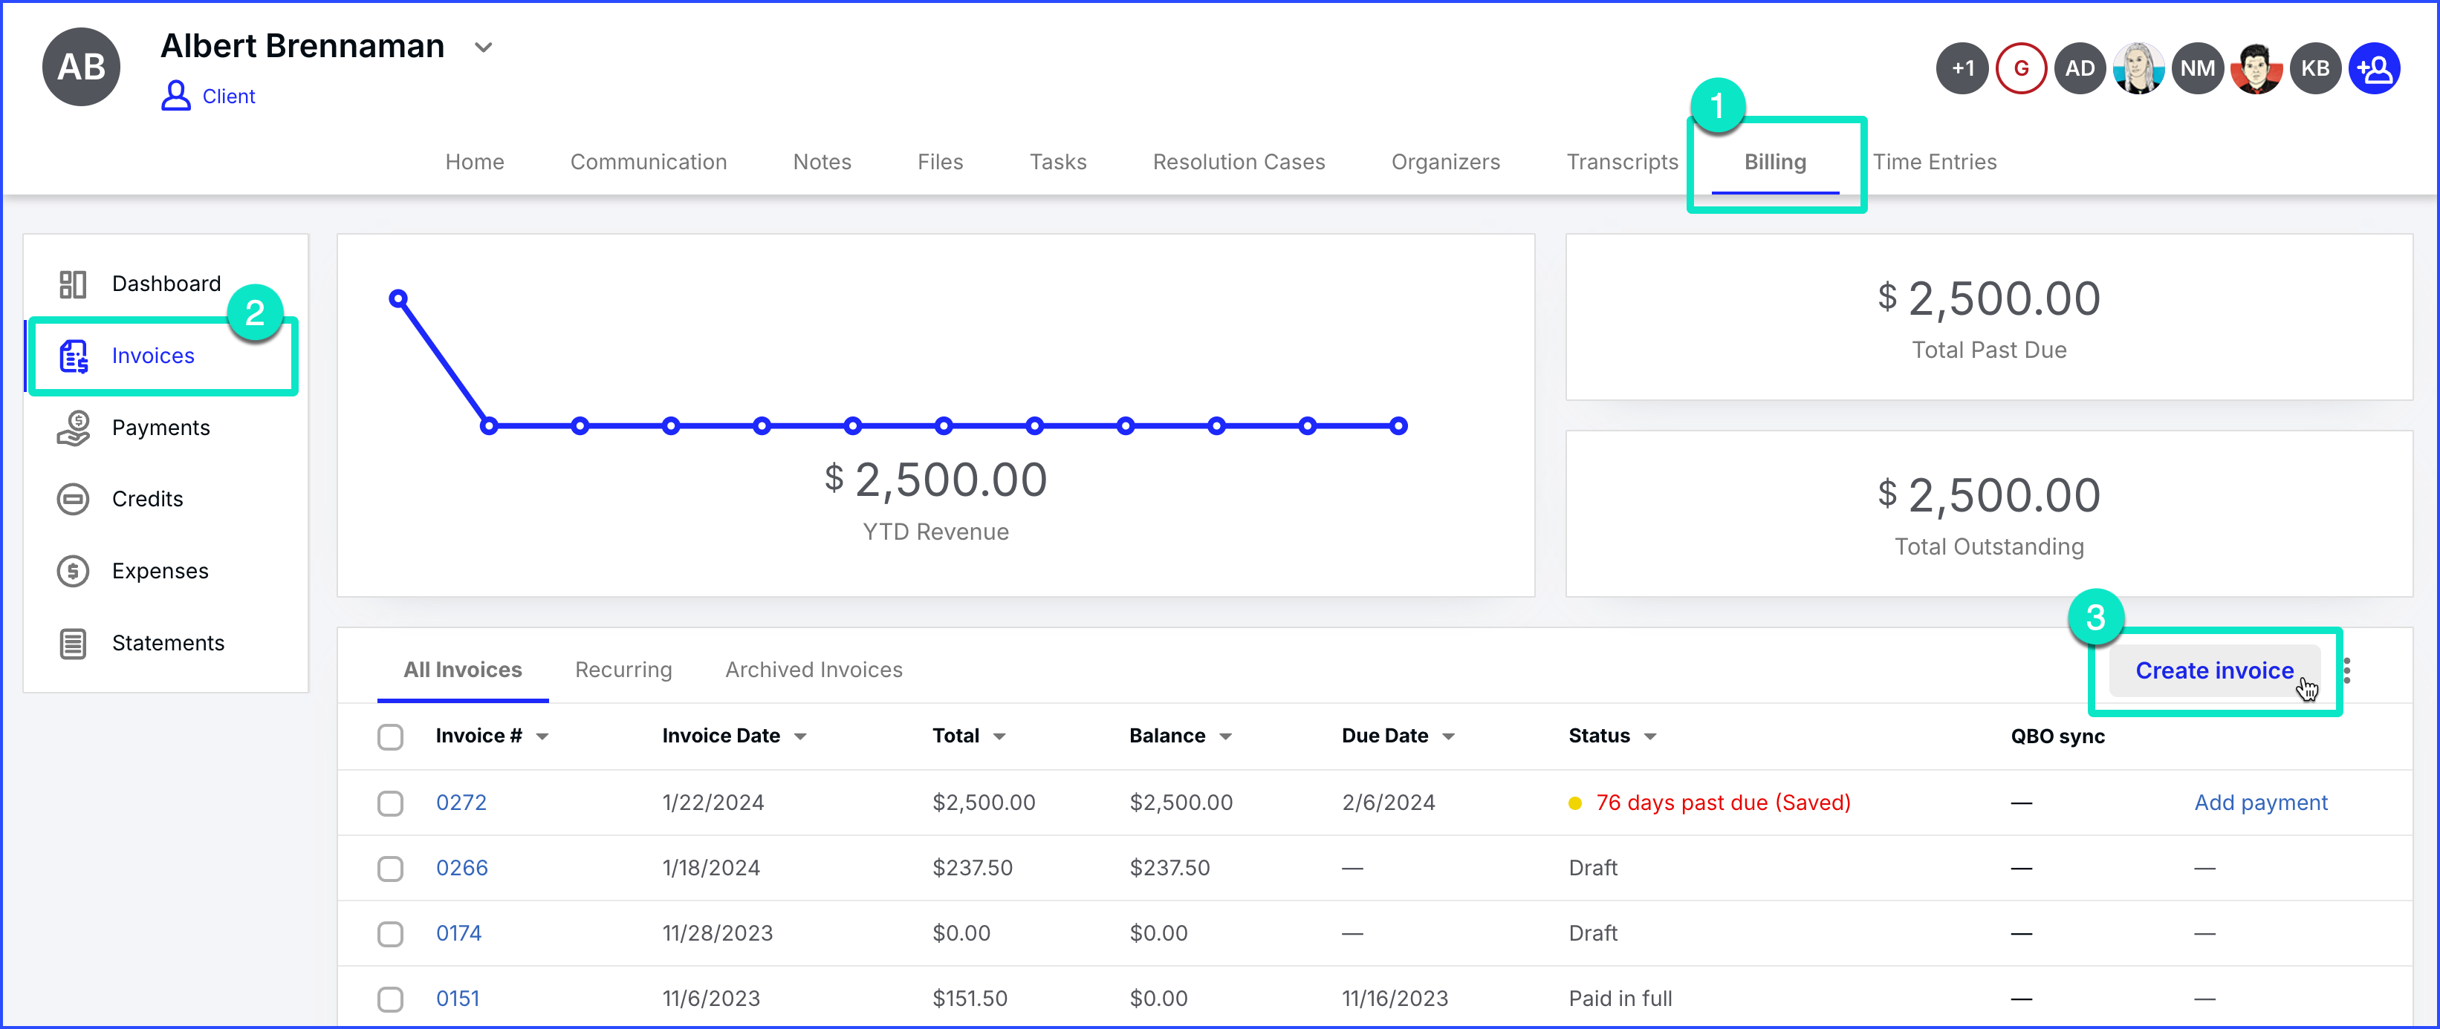Image resolution: width=2440 pixels, height=1029 pixels.
Task: Click the Statements document icon
Action: (73, 644)
